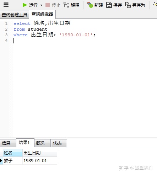Click the 运行 Run label
The height and width of the screenshot is (175, 157).
pyautogui.click(x=33, y=5)
